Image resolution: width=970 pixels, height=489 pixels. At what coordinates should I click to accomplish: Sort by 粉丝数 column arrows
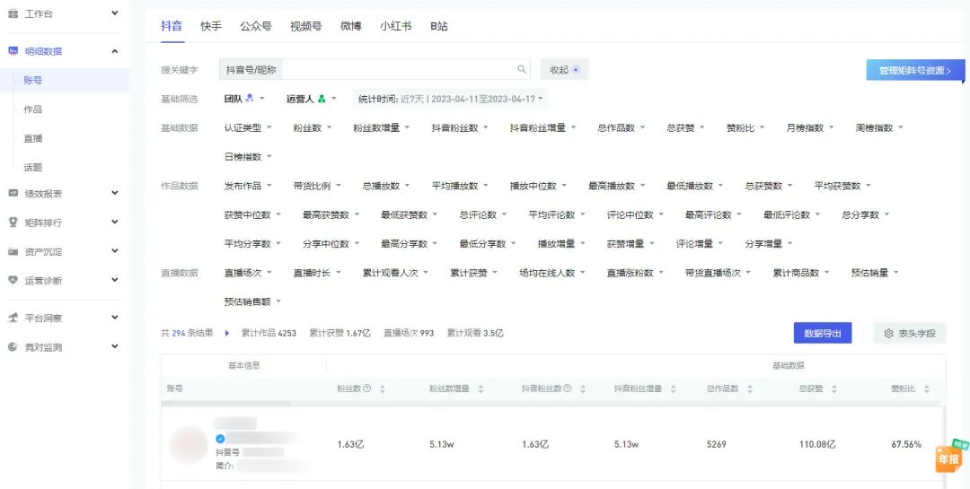click(383, 389)
